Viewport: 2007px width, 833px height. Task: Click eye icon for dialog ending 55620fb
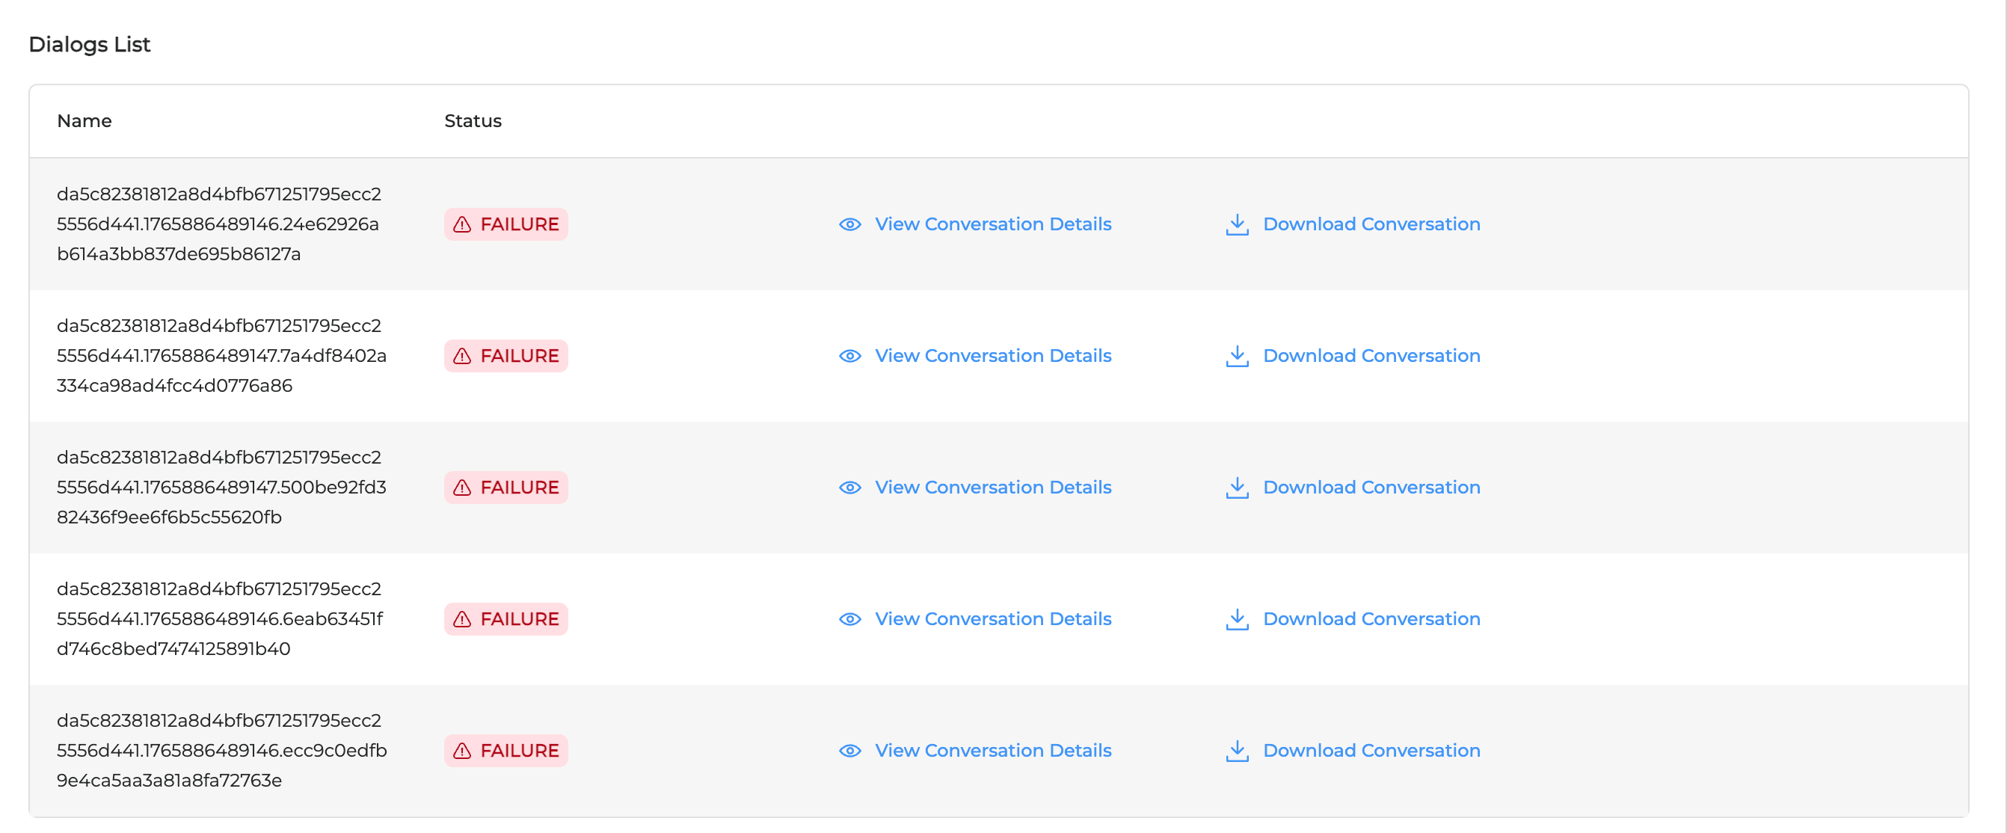(x=849, y=488)
